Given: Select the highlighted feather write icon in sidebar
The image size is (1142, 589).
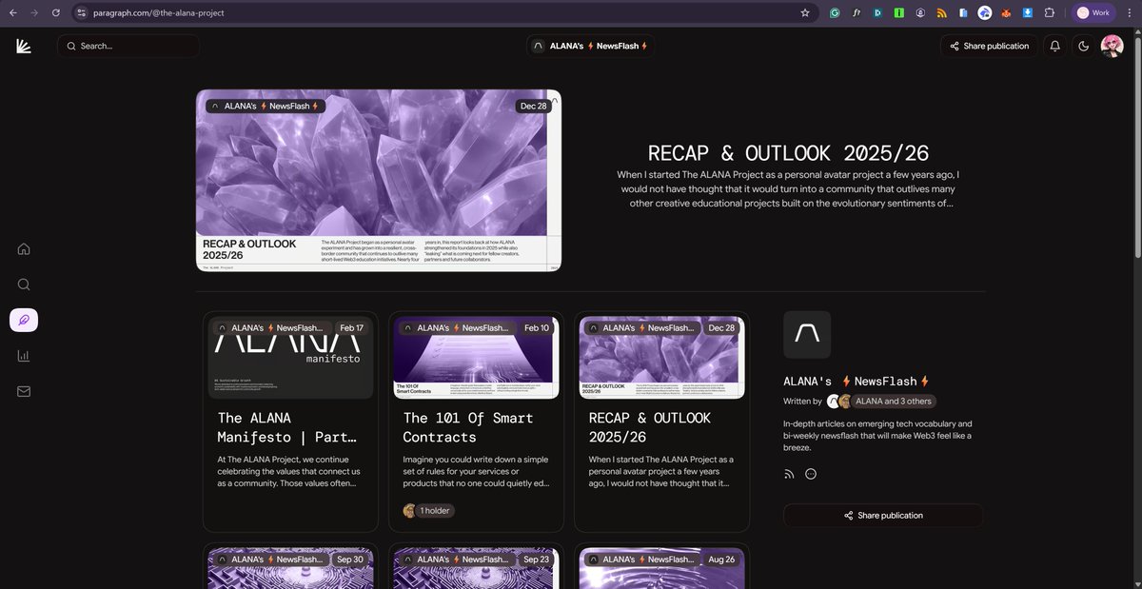Looking at the screenshot, I should 24,320.
